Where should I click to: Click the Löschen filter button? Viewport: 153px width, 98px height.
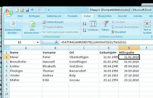pyautogui.click(x=118, y=22)
